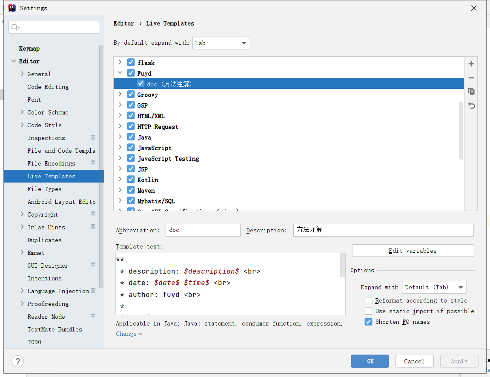
Task: Open the Font settings page
Action: click(34, 100)
